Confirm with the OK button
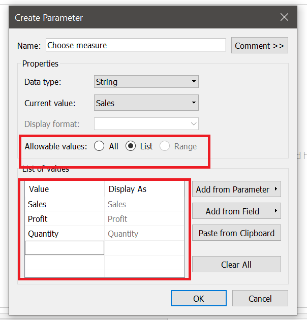Image resolution: width=307 pixels, height=320 pixels. point(198,299)
